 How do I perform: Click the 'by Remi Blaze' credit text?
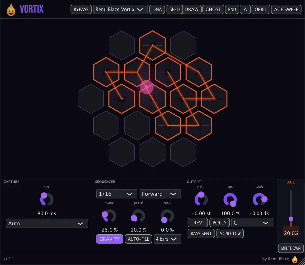click(x=275, y=259)
